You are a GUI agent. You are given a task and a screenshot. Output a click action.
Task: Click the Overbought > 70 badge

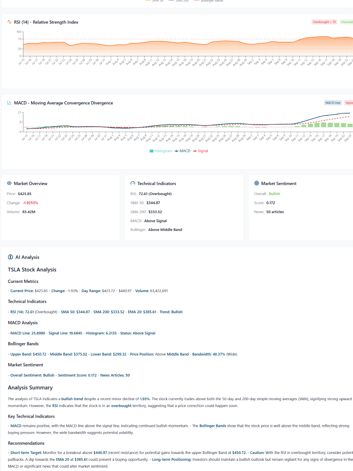(x=325, y=22)
